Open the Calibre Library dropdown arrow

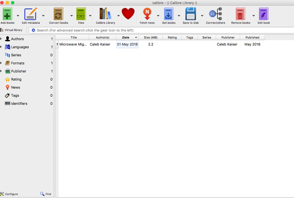(118, 16)
